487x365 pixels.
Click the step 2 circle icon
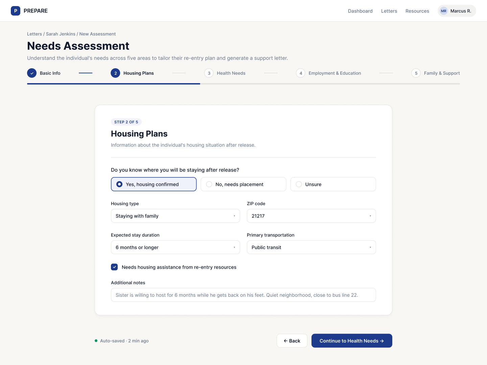115,73
